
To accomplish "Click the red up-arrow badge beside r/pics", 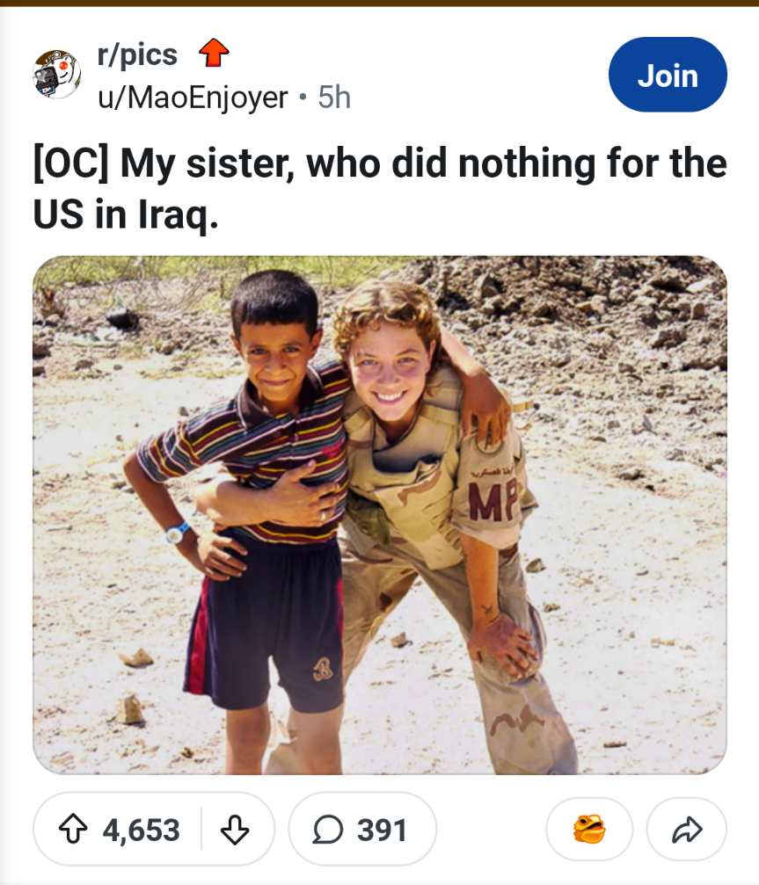I will click(214, 54).
